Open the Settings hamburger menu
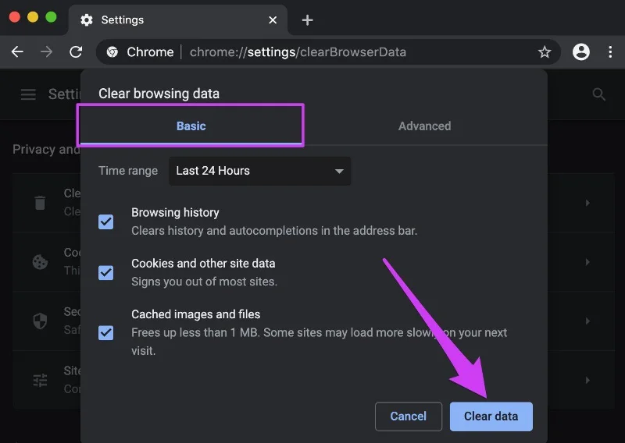Image resolution: width=625 pixels, height=443 pixels. 28,94
